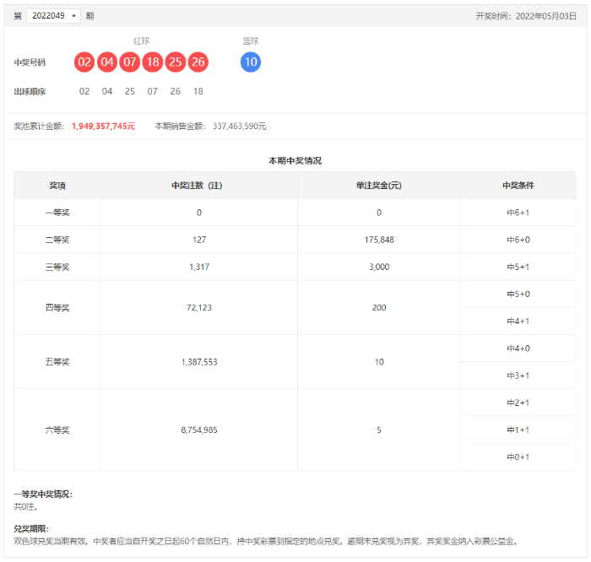
Task: Click the red ball numbered 18
Action: coord(153,62)
